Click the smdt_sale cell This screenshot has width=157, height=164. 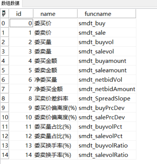pos(107,32)
